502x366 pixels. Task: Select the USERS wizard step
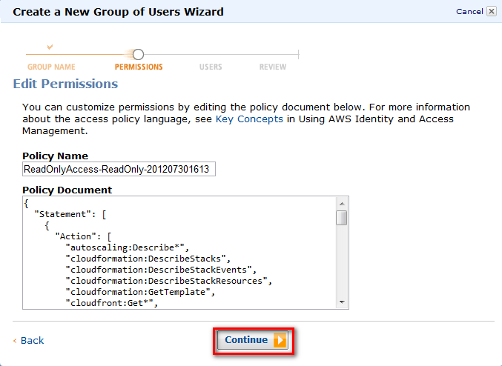click(211, 67)
